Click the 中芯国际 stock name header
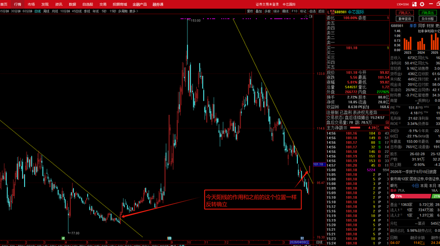Viewport: 440px width, 246px height. 356,12
